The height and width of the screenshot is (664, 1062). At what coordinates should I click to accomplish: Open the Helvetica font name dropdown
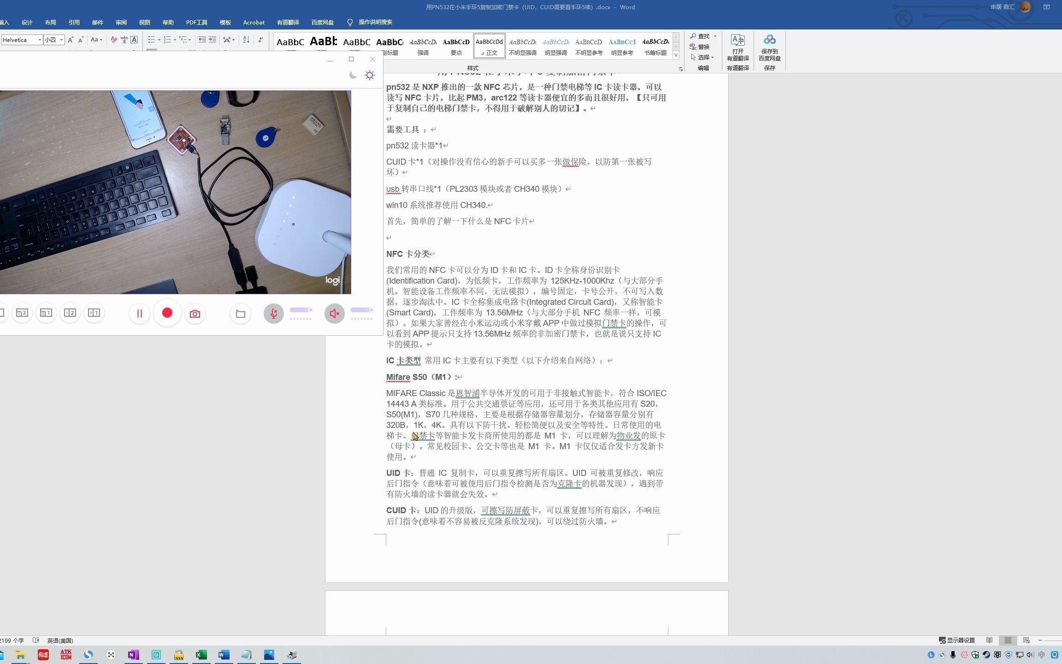coord(40,40)
